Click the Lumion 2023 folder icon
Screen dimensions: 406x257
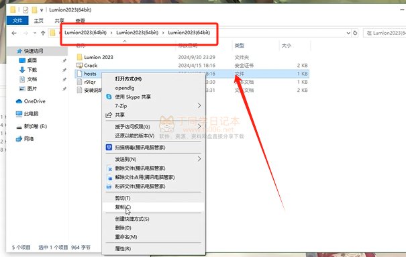tap(79, 57)
